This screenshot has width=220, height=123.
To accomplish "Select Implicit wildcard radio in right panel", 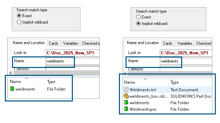I will click(138, 24).
